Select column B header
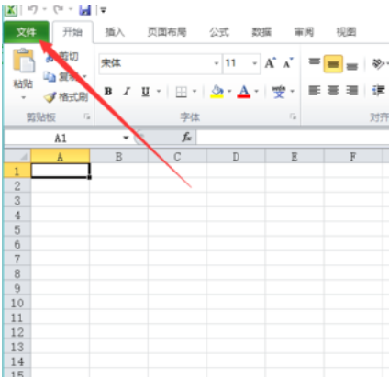389x377 pixels. (x=118, y=156)
